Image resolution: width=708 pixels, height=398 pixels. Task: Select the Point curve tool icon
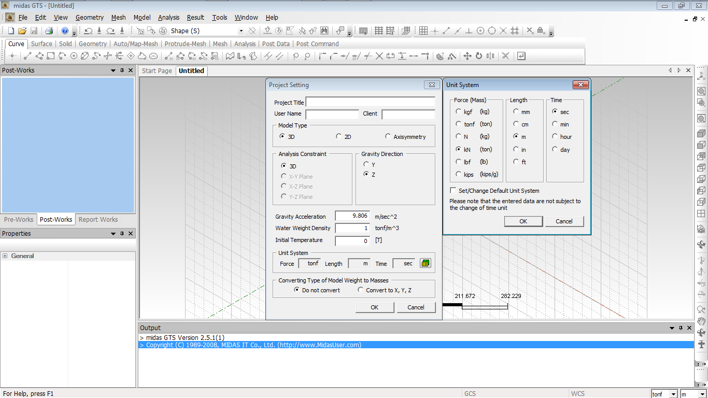(x=13, y=56)
